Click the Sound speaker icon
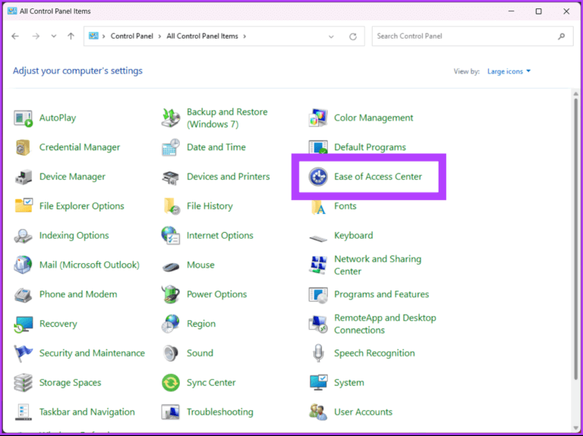This screenshot has height=436, width=583. [171, 353]
